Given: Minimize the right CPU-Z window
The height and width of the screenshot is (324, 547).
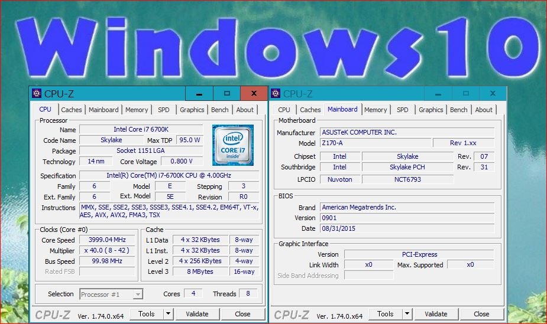Looking at the screenshot, I should pos(438,94).
